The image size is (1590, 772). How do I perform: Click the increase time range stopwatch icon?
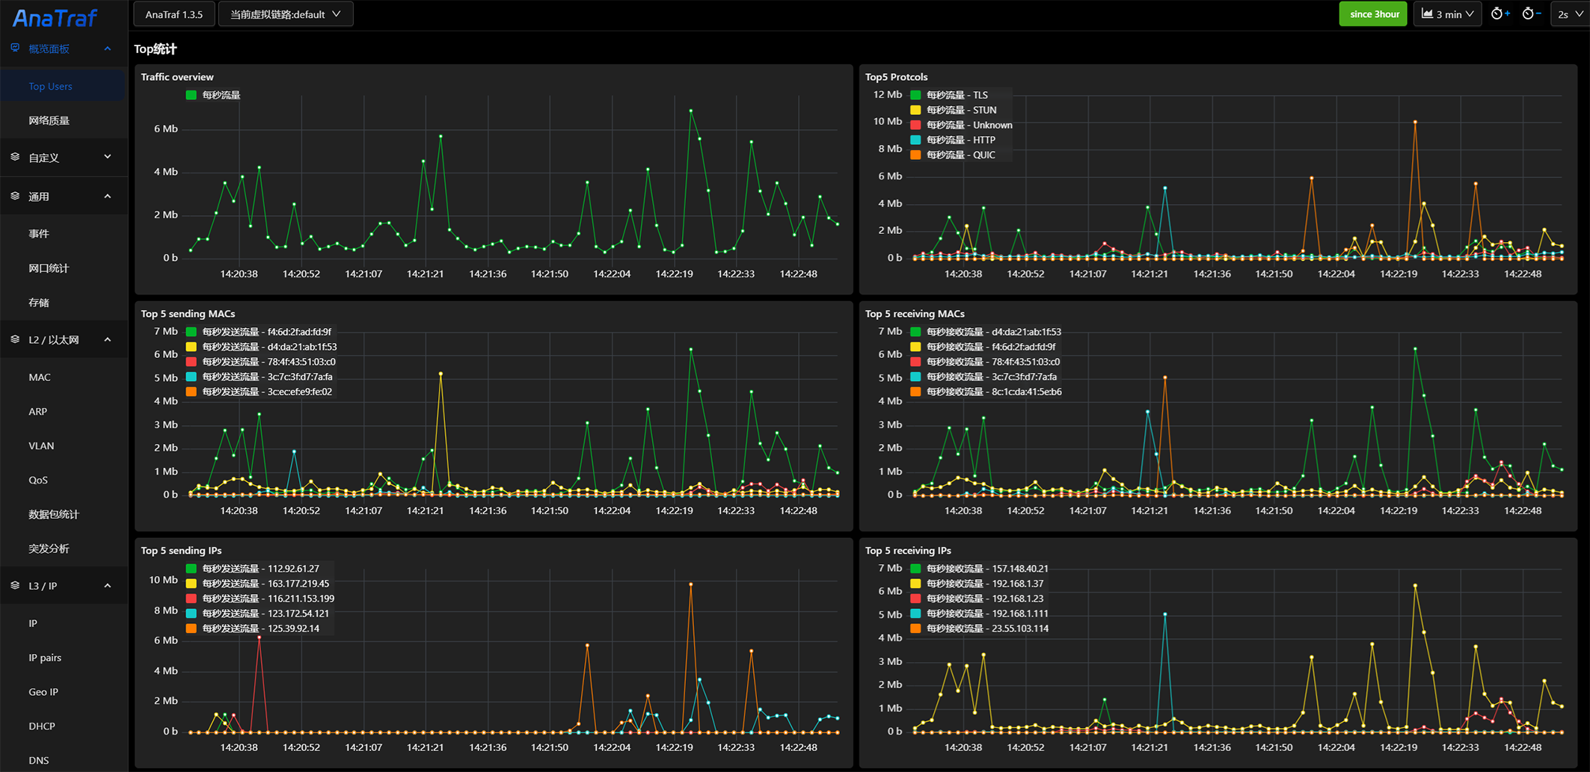click(1500, 14)
